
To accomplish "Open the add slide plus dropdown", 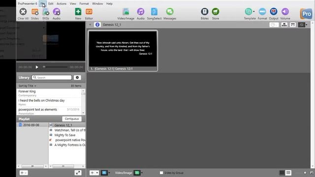I will point(94,173).
